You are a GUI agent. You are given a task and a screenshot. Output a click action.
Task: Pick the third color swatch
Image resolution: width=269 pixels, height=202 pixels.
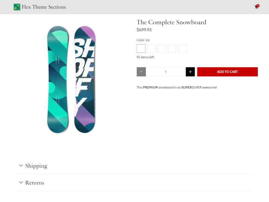(x=162, y=48)
